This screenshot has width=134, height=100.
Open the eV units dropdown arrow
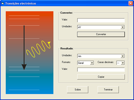point(122,27)
